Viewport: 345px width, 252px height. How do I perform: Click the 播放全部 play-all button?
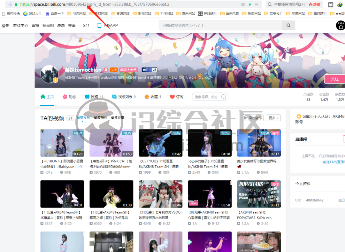tap(253, 118)
